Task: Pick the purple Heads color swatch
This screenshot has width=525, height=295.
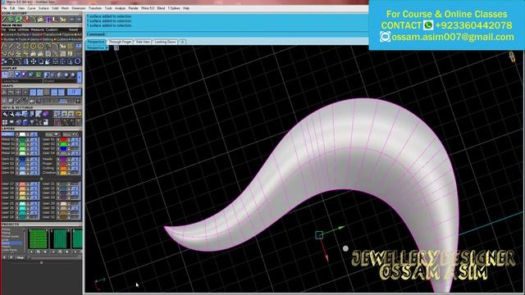Action: point(63,159)
